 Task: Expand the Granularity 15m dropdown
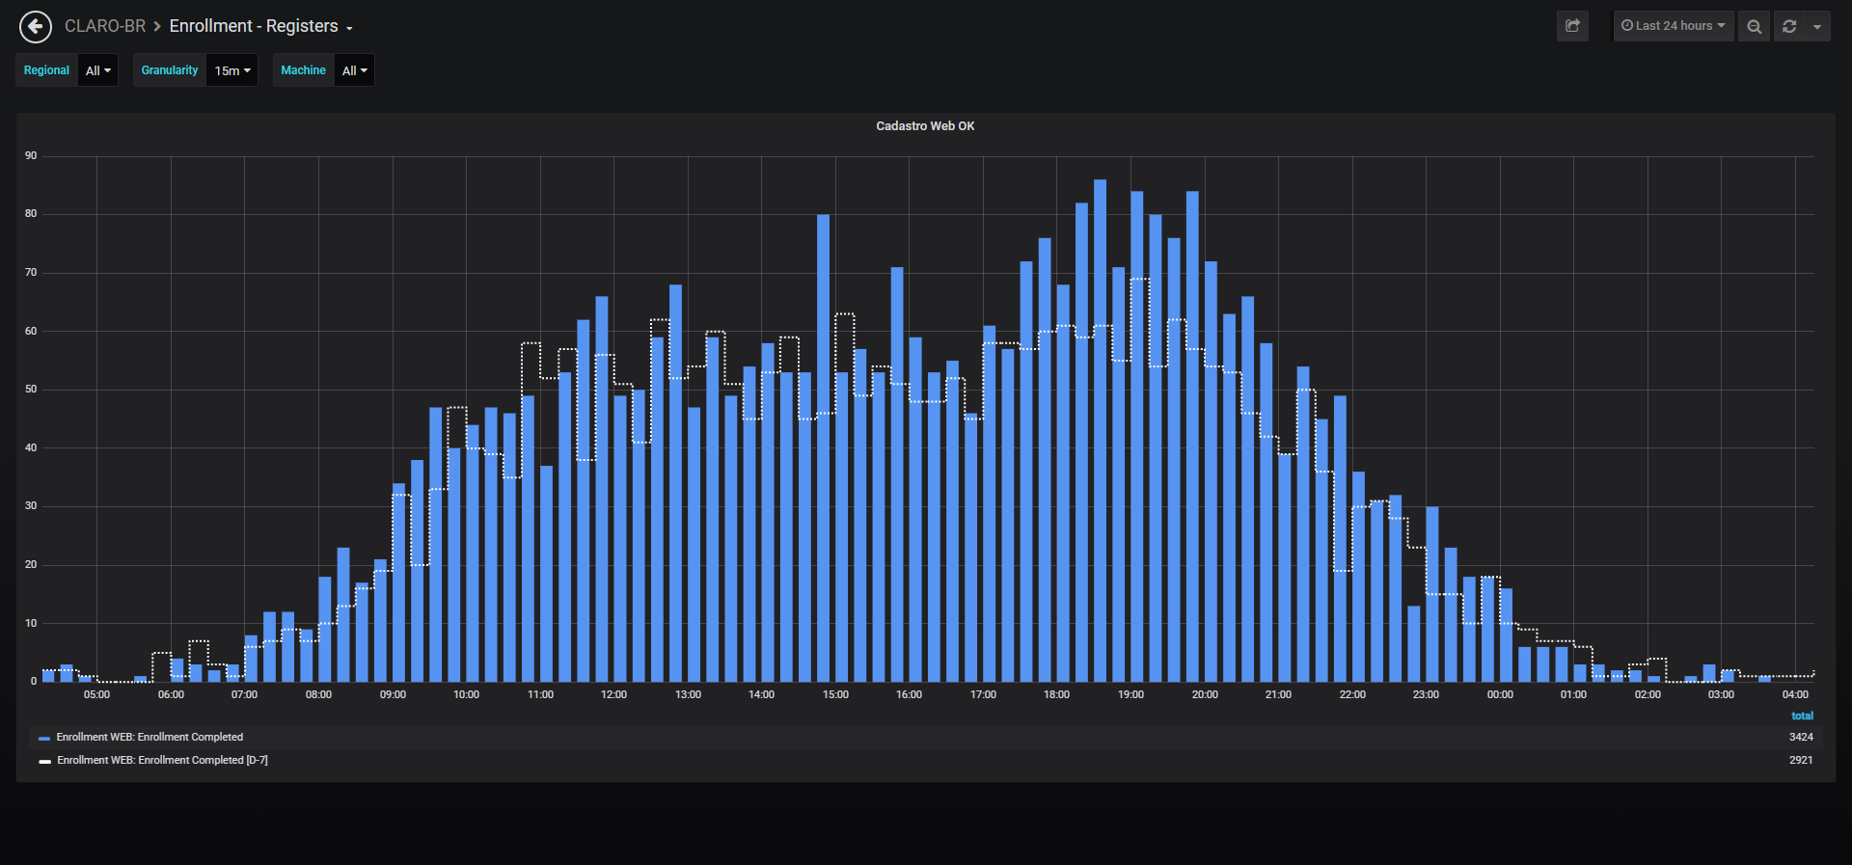tap(232, 70)
